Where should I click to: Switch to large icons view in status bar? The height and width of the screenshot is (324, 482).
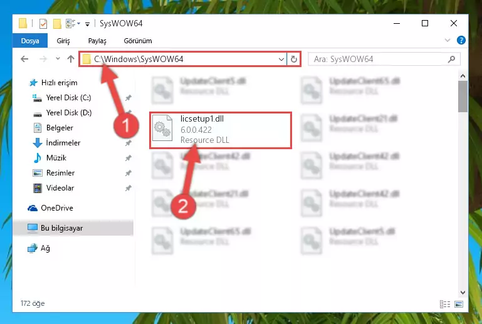(x=459, y=305)
